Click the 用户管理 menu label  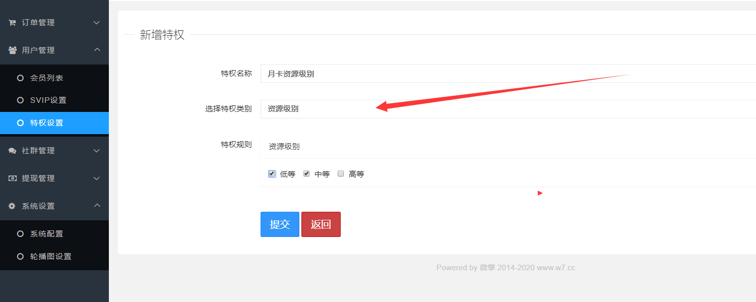[38, 50]
